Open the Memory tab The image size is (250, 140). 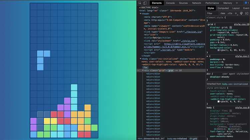228,3
